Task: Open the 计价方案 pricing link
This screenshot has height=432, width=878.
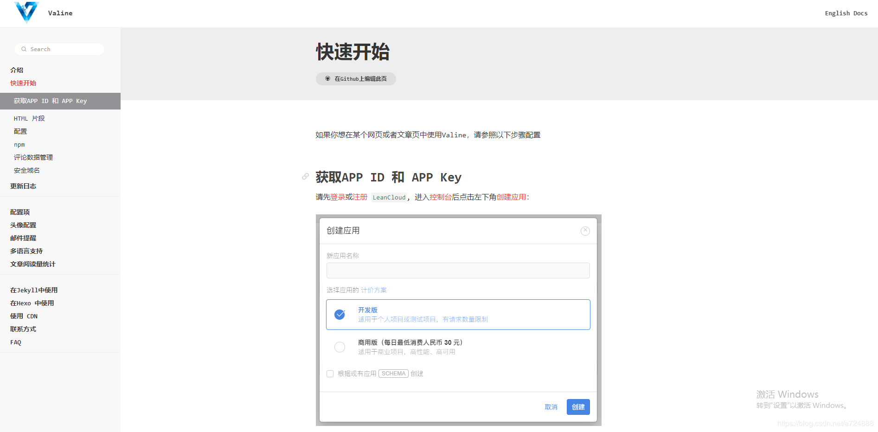Action: click(x=373, y=290)
